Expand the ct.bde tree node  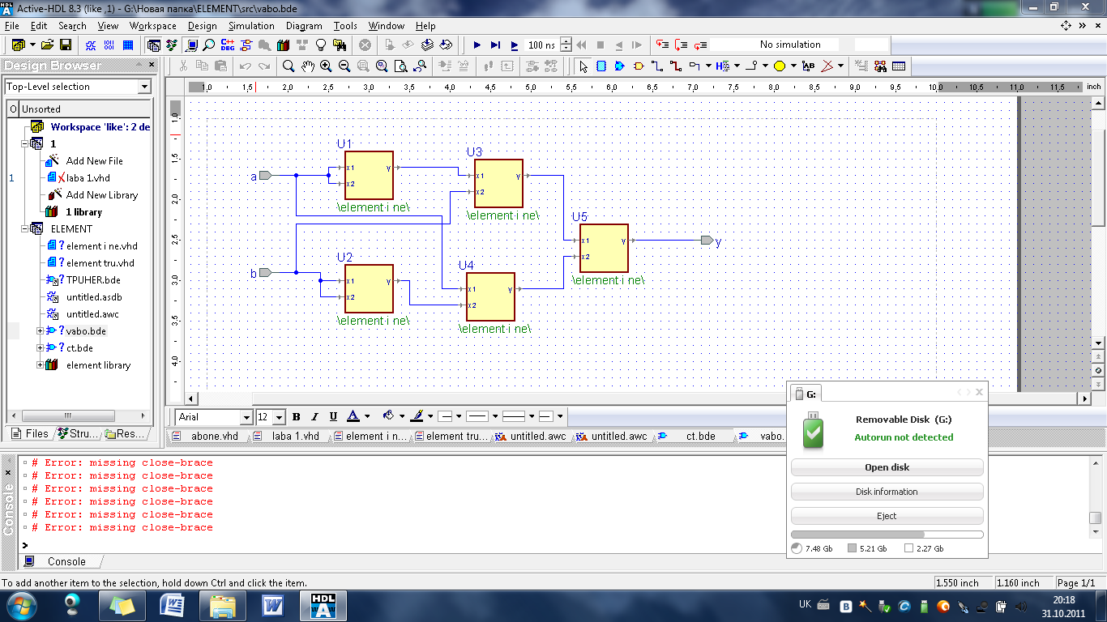[40, 347]
